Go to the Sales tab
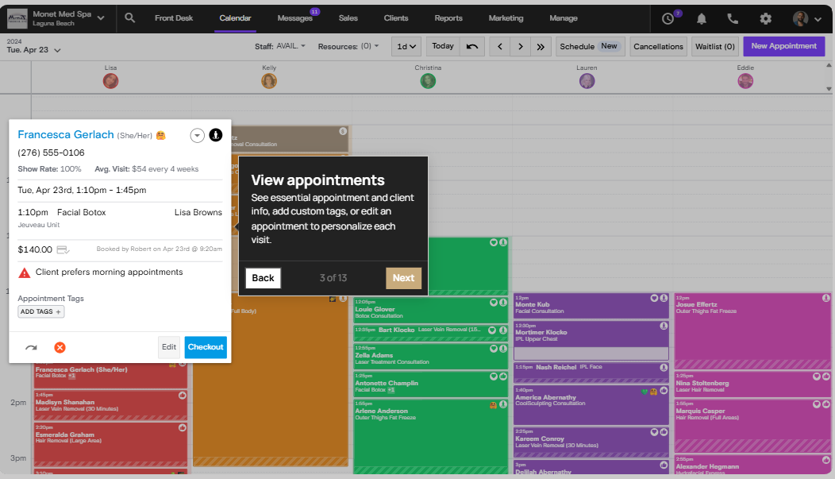Screen dimensions: 835x479 tap(348, 18)
